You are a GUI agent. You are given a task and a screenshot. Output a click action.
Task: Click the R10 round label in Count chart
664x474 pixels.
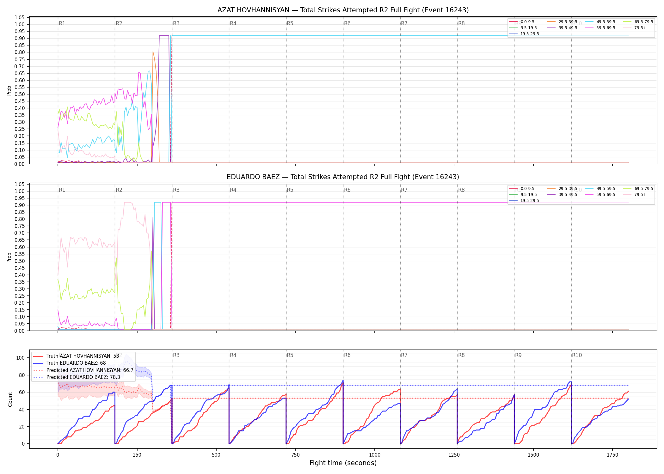577,355
